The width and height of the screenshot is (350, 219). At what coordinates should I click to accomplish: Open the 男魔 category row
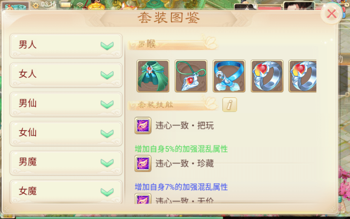[x=66, y=163]
